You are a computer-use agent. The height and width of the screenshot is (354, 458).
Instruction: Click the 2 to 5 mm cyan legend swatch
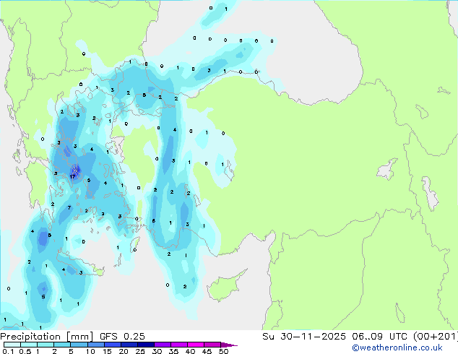[62, 345]
